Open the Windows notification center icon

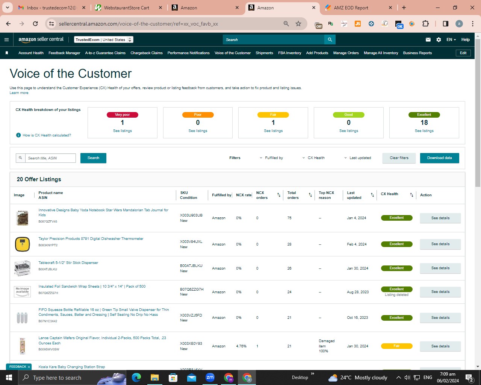(469, 377)
